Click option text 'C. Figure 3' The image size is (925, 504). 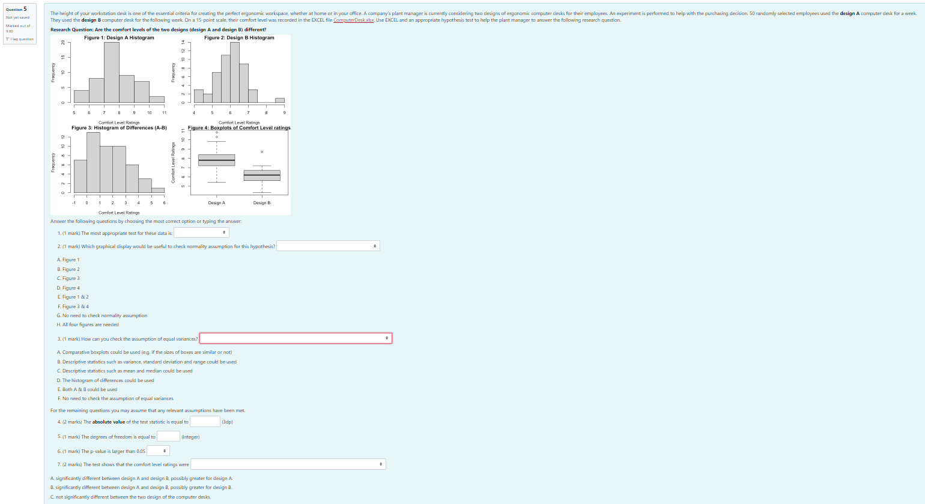click(x=68, y=278)
